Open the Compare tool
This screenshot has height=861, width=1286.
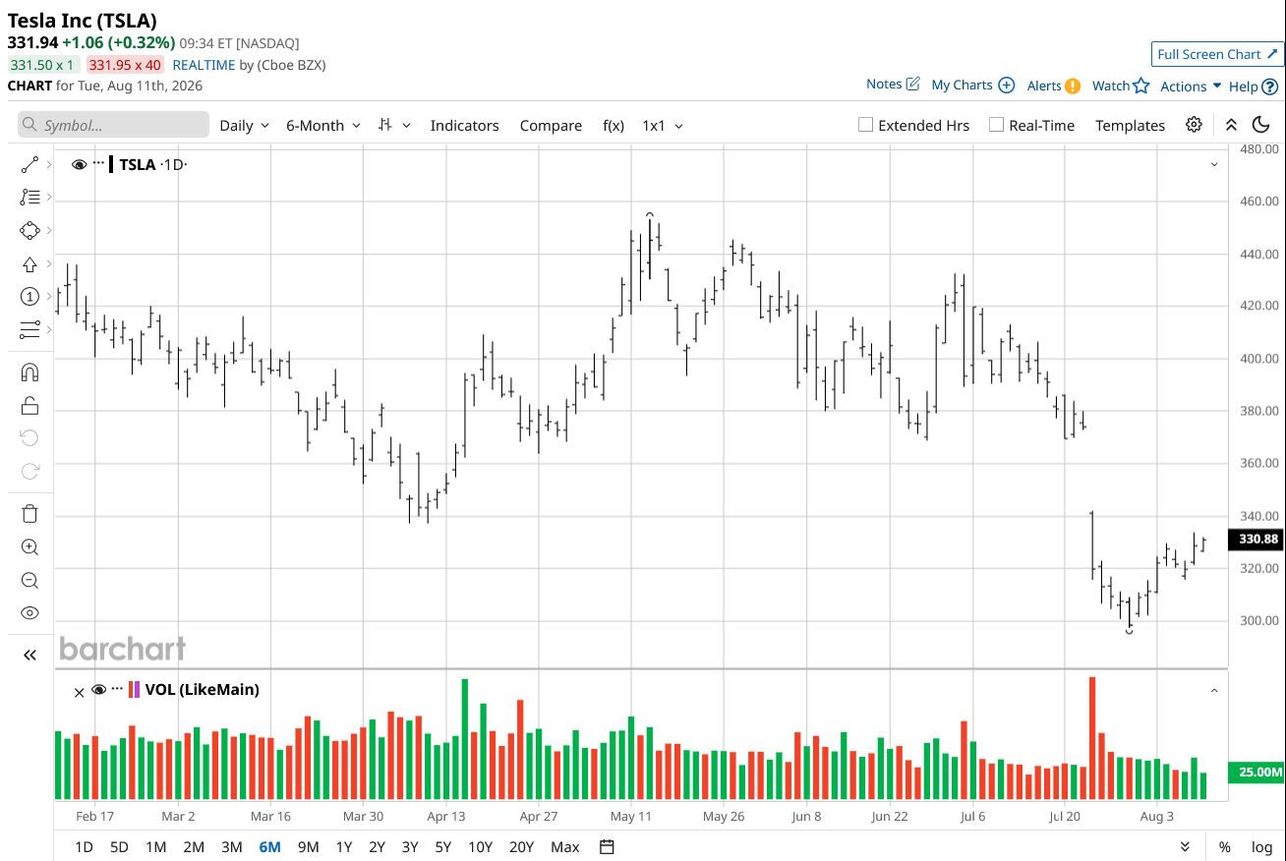(x=551, y=126)
